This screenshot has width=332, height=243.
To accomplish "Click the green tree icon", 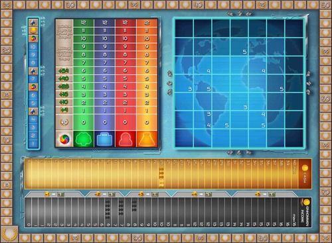I will 84,140.
